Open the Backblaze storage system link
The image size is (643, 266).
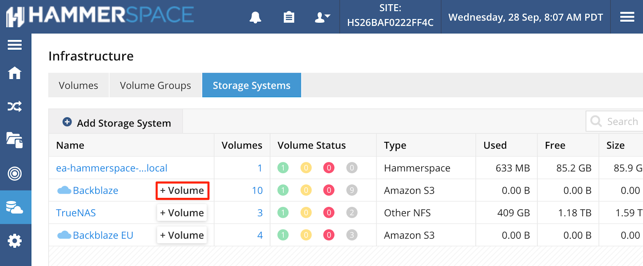96,190
